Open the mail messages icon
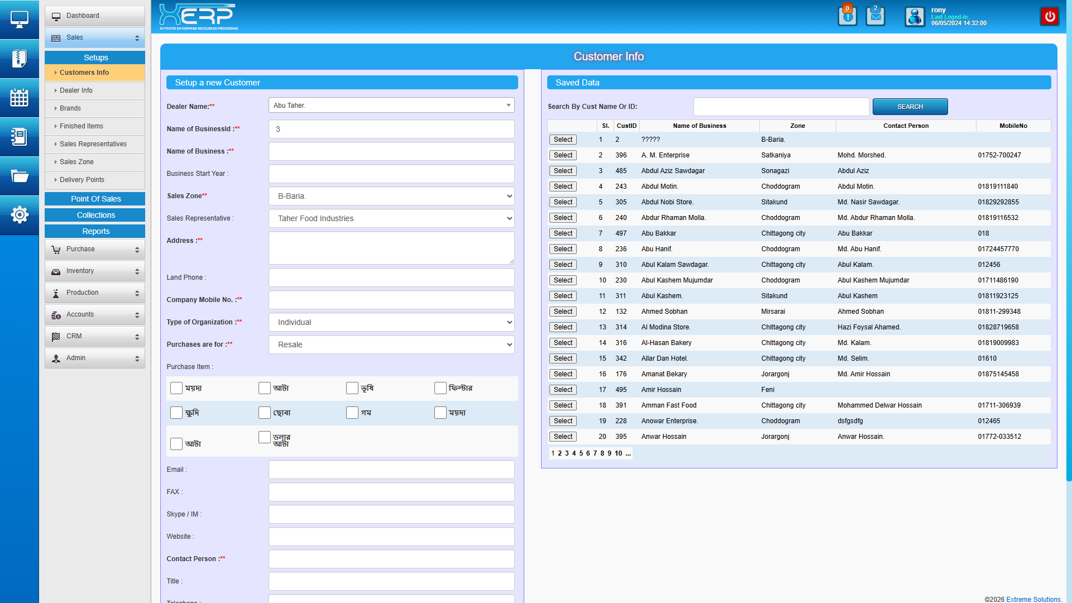Image resolution: width=1072 pixels, height=603 pixels. pyautogui.click(x=875, y=16)
